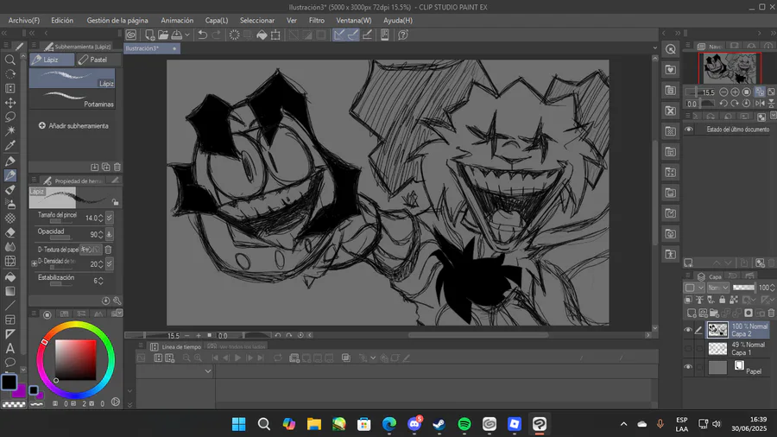
Task: Open Opacidad dynamics button
Action: click(x=110, y=234)
